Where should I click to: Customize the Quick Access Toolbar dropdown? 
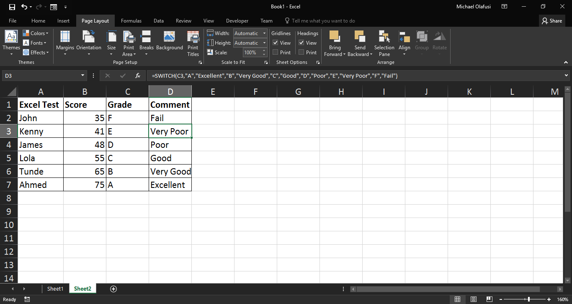pos(65,7)
